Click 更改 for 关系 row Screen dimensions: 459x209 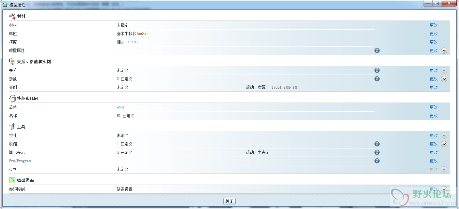click(x=434, y=70)
